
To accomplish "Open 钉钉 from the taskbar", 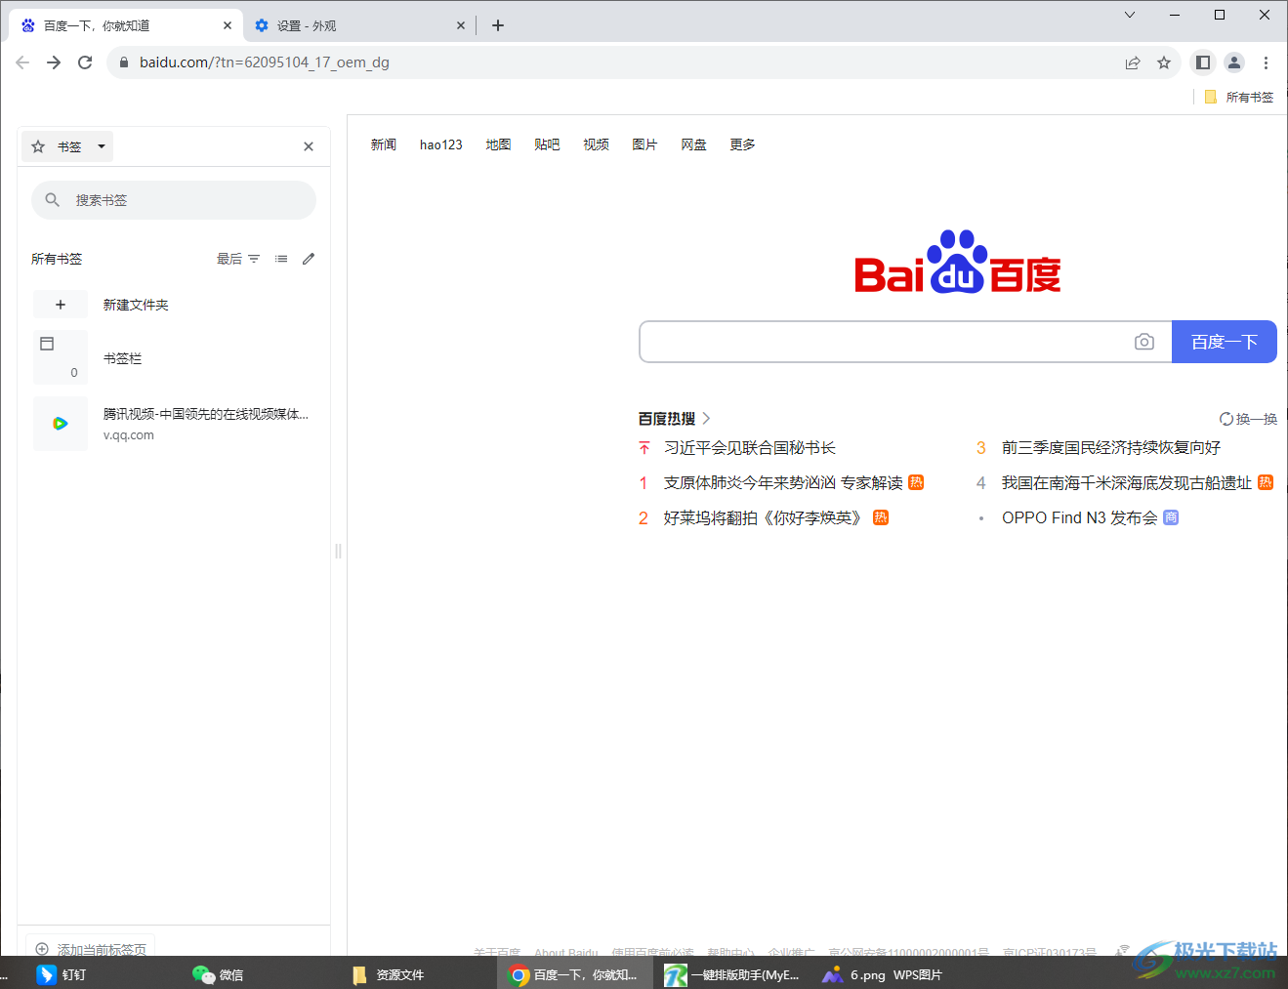I will click(62, 974).
